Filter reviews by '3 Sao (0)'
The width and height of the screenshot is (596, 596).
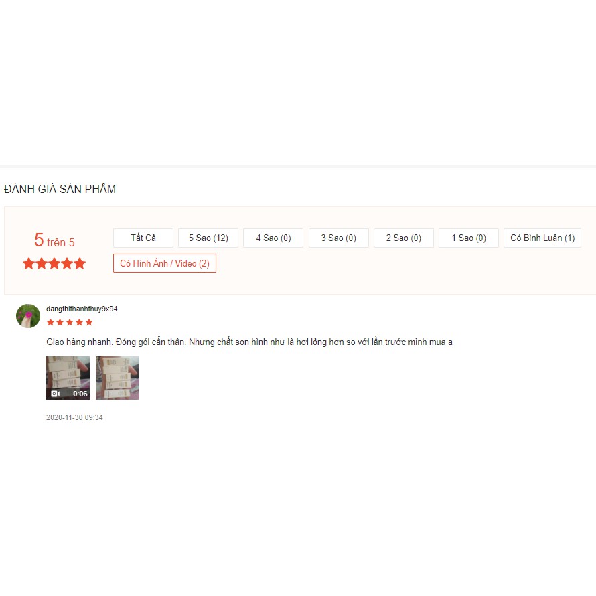[x=338, y=238]
